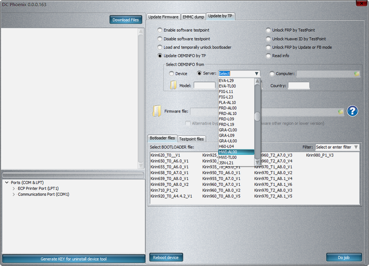The image size is (369, 266).
Task: Click the Do job button
Action: pos(344,257)
